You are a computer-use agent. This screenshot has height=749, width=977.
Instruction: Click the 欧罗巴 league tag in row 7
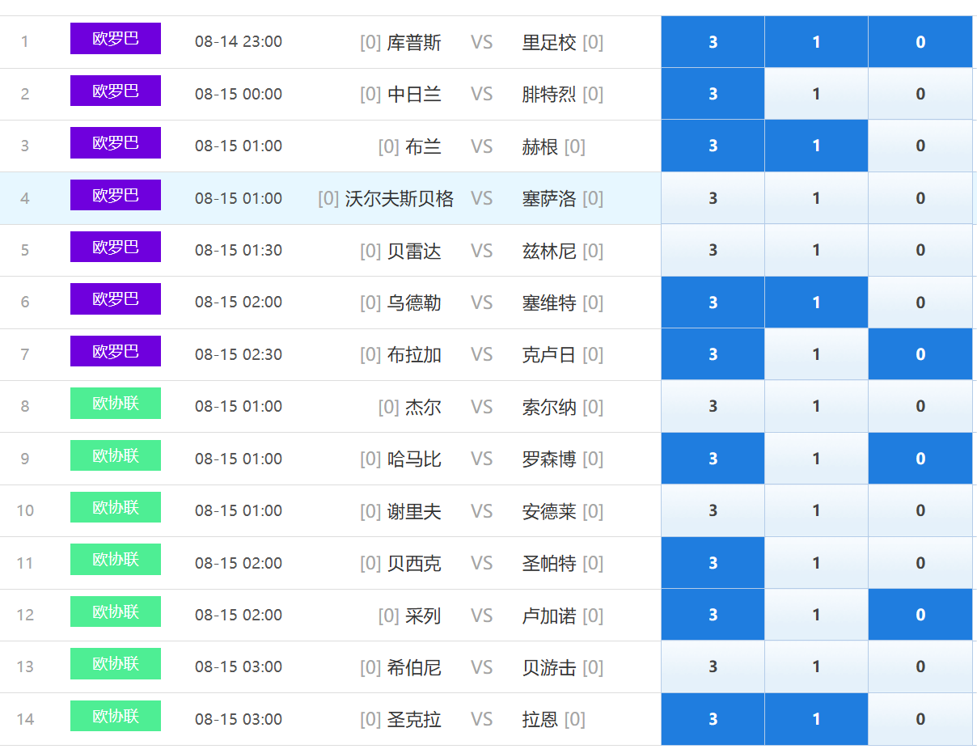[116, 351]
